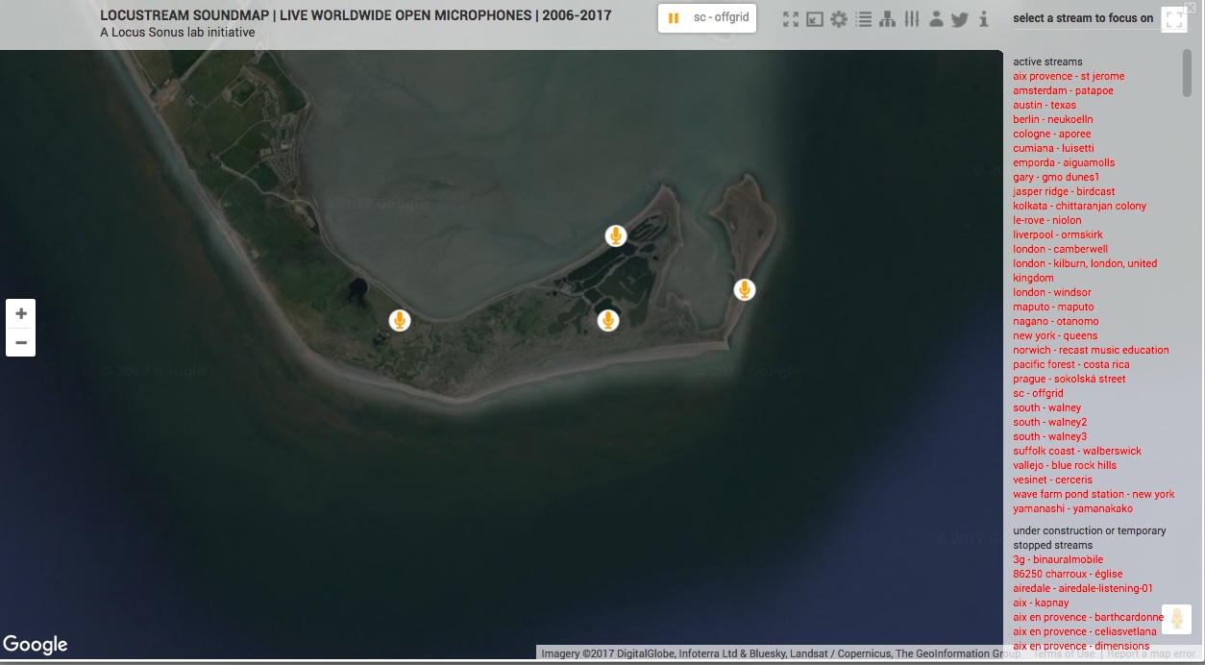The width and height of the screenshot is (1205, 665).
Task: Open the audio mixer sliders icon
Action: pos(911,19)
